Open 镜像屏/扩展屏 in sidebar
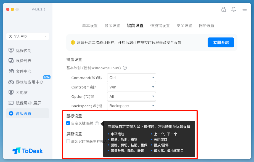254x162 pixels. [x=28, y=103]
